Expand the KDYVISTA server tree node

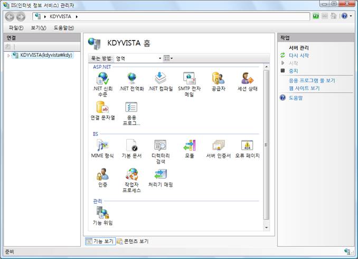[x=8, y=55]
